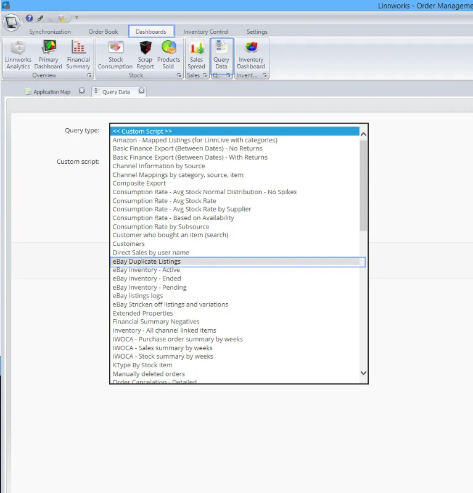Choose 'Channel Information by Source'

click(x=235, y=166)
